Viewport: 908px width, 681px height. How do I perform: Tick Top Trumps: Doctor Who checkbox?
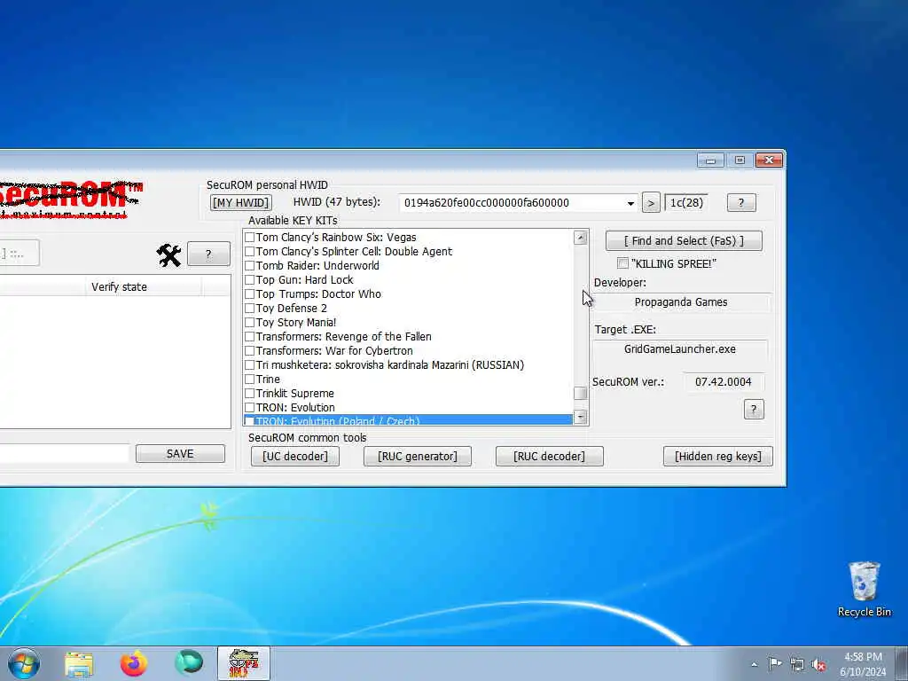249,294
